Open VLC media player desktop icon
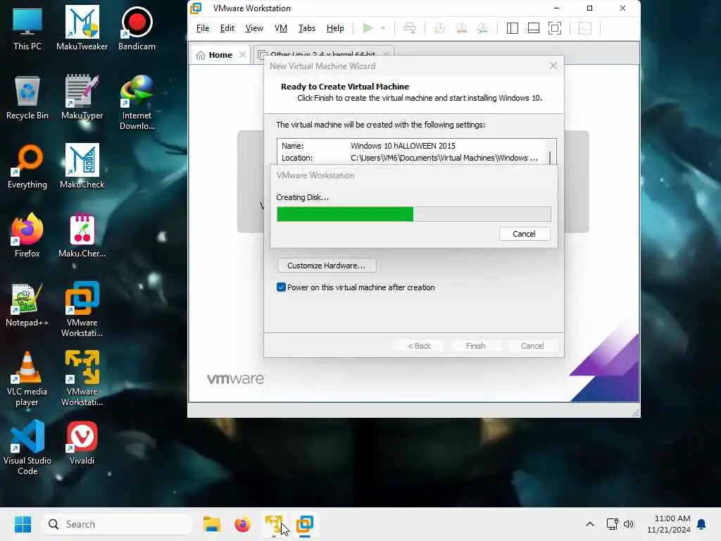 tap(27, 378)
